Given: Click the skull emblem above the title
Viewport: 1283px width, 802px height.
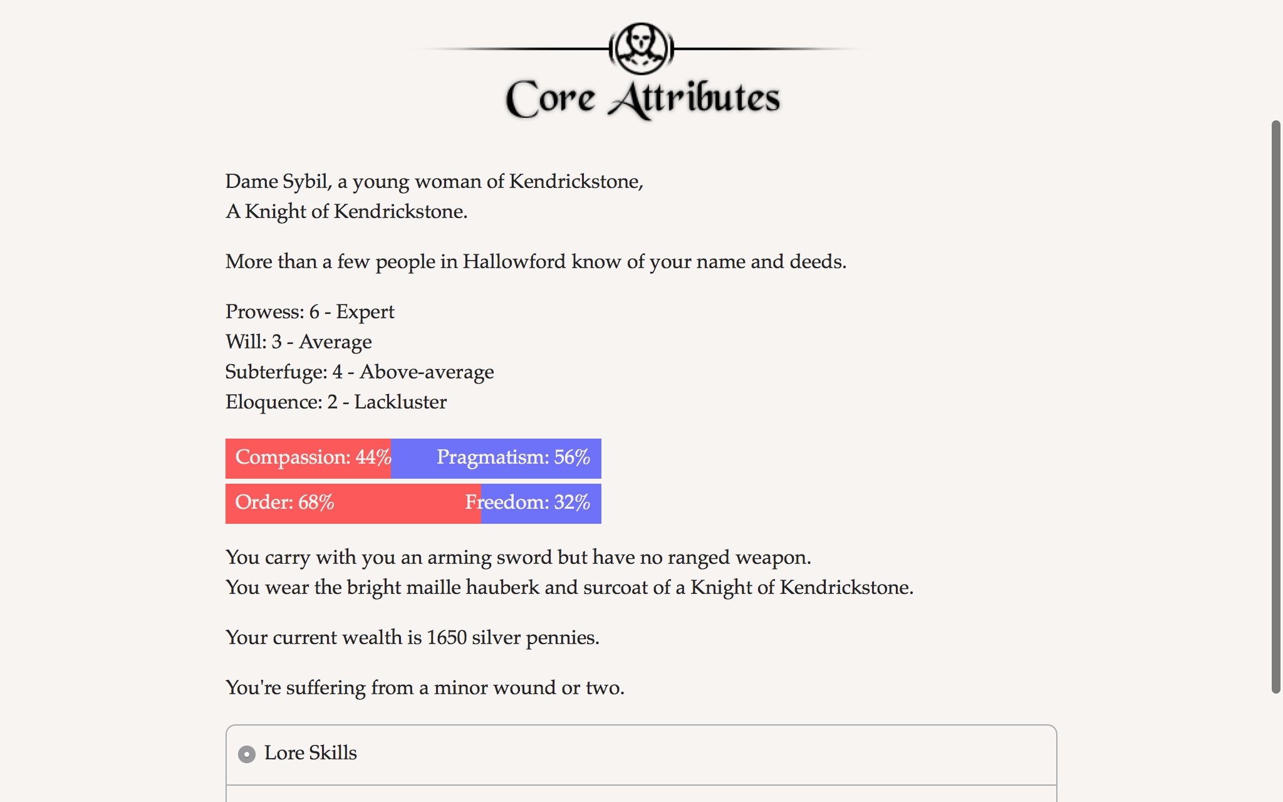Looking at the screenshot, I should coord(641,48).
